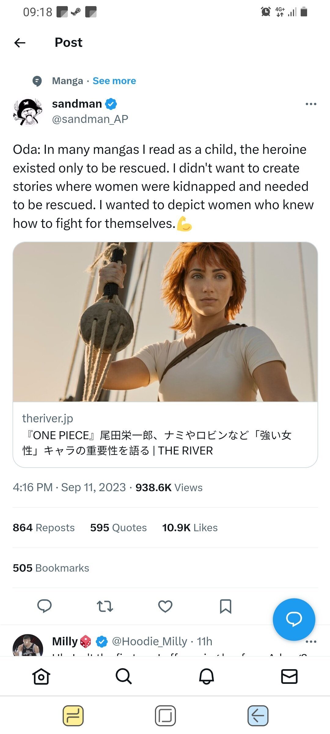Tap the See more topic link

114,81
